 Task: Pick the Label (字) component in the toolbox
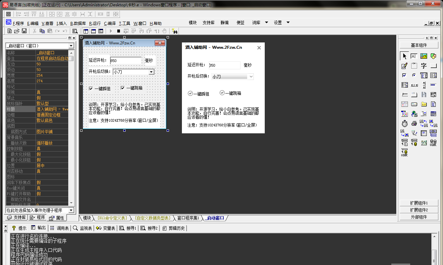tap(424, 66)
